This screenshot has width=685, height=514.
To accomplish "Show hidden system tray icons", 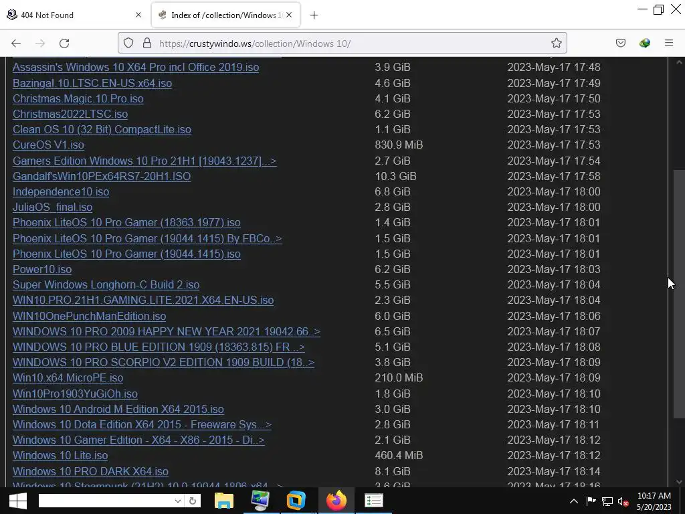I will [574, 501].
